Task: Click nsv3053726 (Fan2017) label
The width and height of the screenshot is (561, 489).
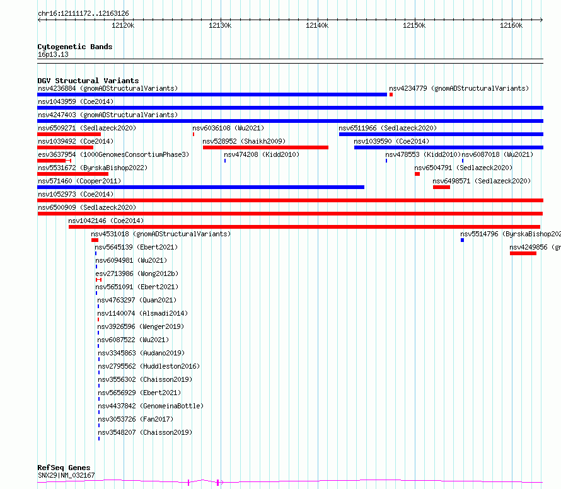Action: click(136, 419)
